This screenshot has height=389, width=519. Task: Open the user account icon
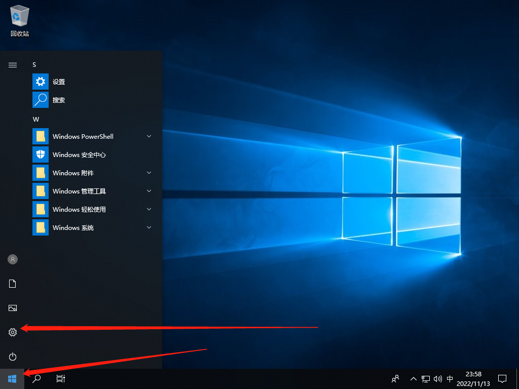coord(13,259)
